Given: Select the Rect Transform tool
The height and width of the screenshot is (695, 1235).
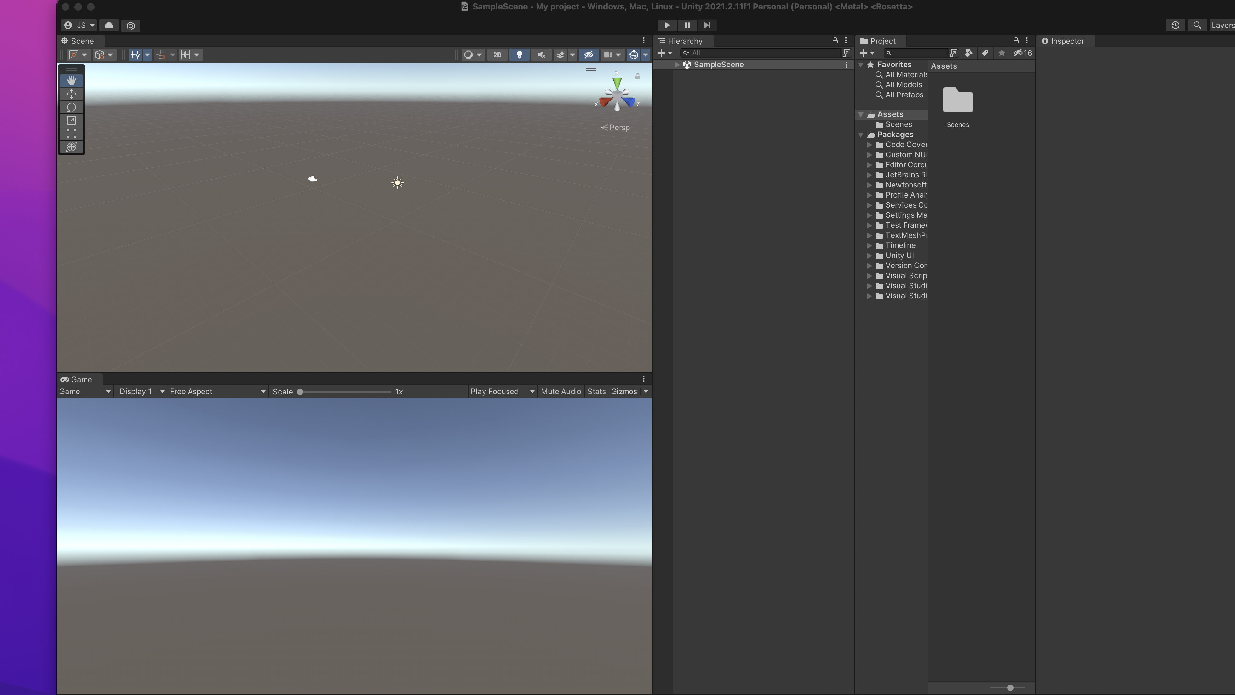Looking at the screenshot, I should (72, 134).
